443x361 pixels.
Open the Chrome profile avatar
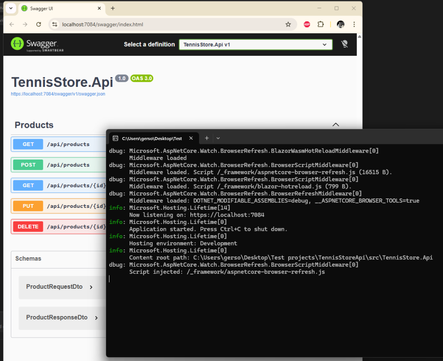(340, 25)
